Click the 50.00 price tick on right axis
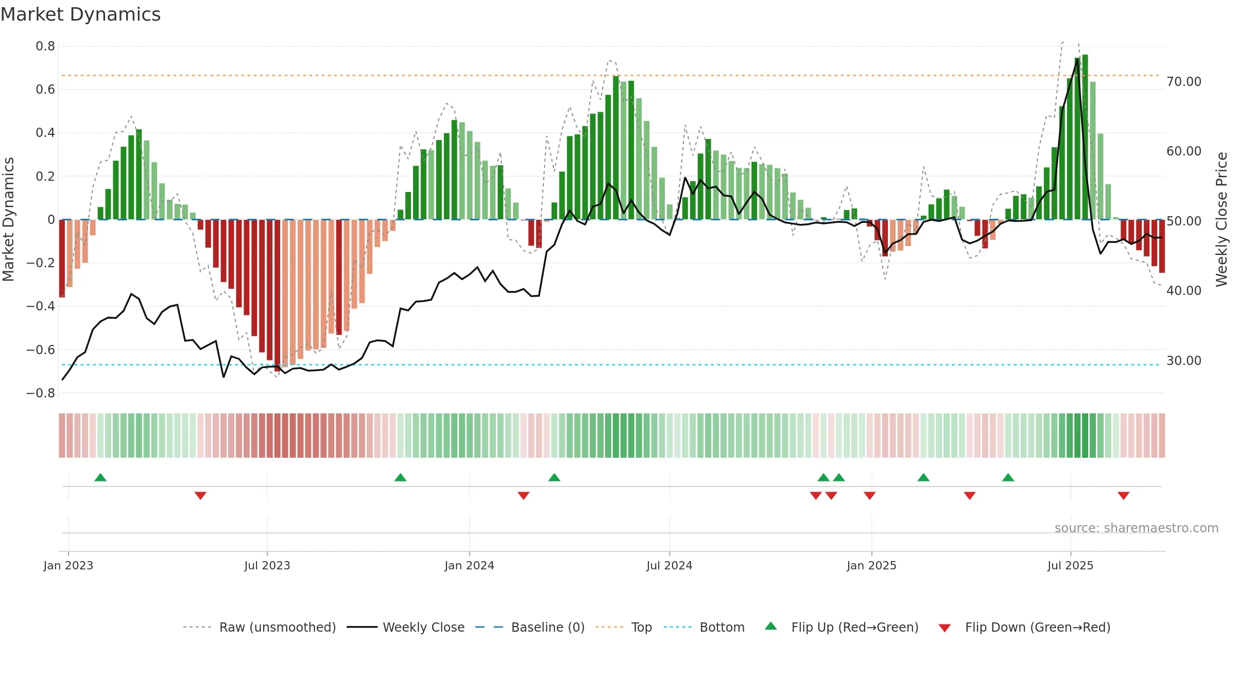 [1184, 221]
